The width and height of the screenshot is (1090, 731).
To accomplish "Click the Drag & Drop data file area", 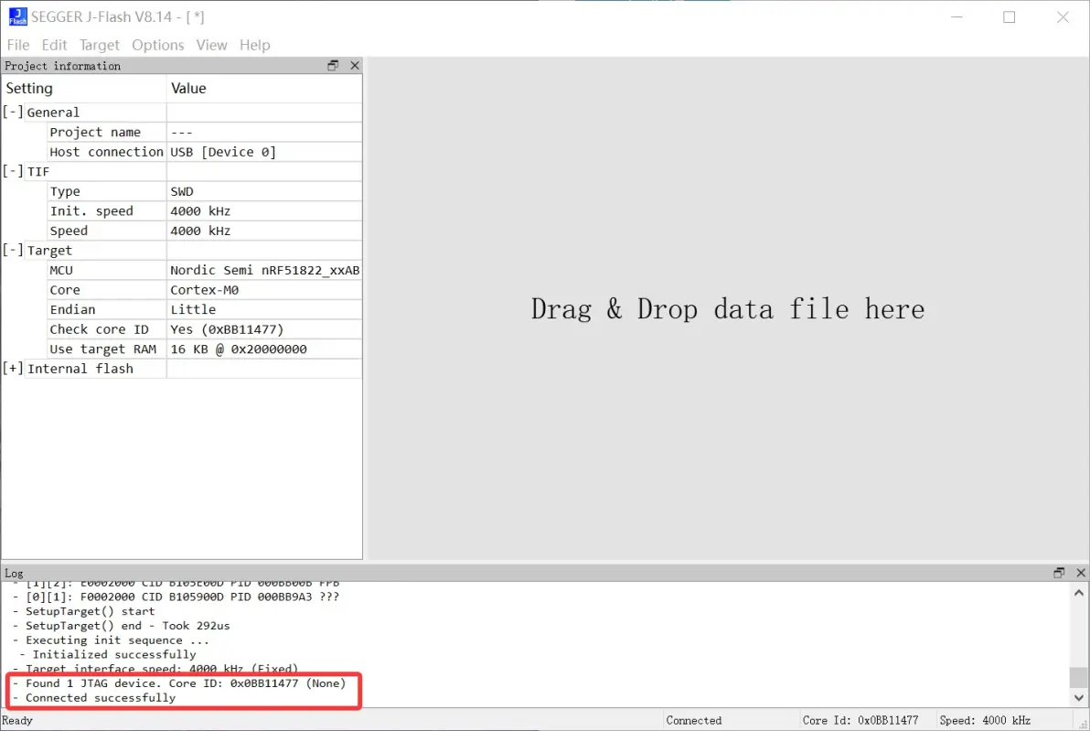I will coord(728,309).
